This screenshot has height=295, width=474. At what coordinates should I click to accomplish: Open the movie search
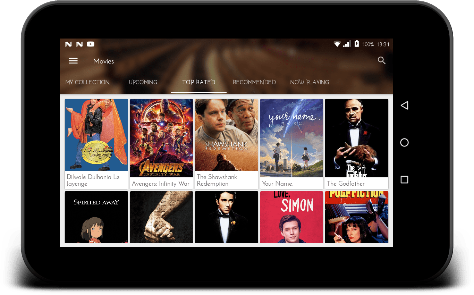pyautogui.click(x=381, y=60)
